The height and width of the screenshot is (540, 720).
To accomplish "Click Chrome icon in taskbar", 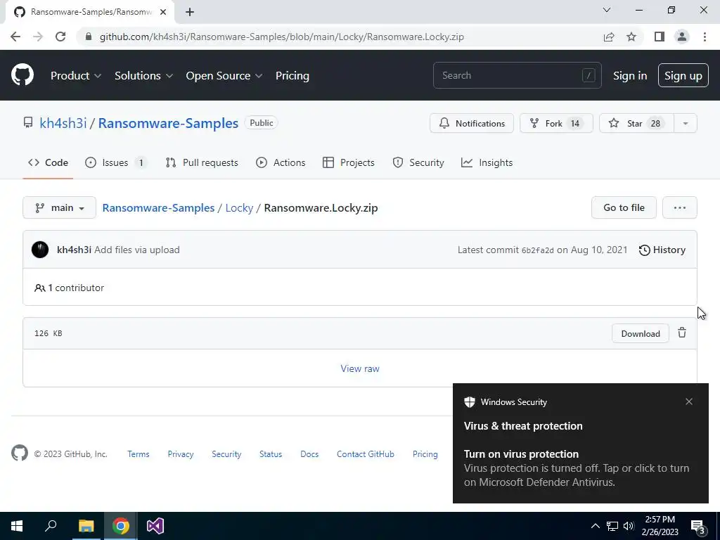I will click(121, 526).
